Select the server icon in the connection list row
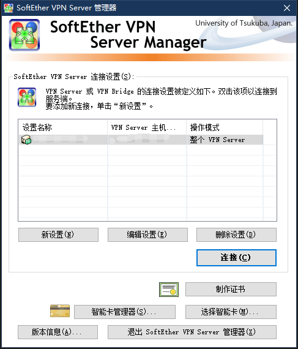This screenshot has height=349, width=298. [x=26, y=140]
